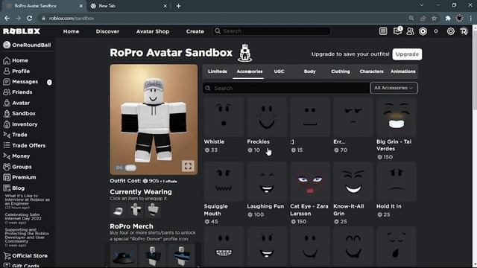
Task: Switch avatar to R6 mode
Action: [x=119, y=167]
